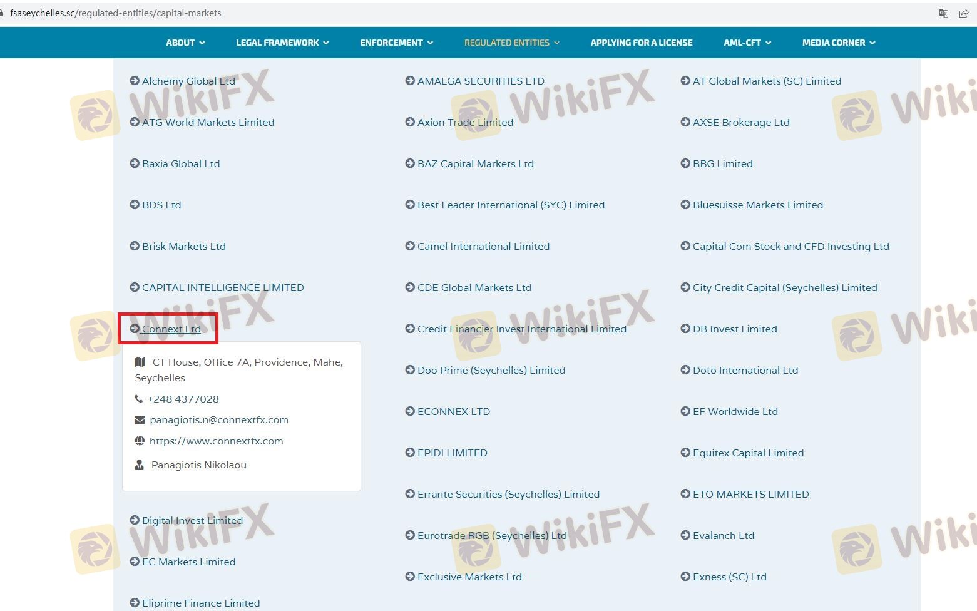The height and width of the screenshot is (611, 977).
Task: Click arrow icon beside BBG Limited
Action: tap(685, 163)
